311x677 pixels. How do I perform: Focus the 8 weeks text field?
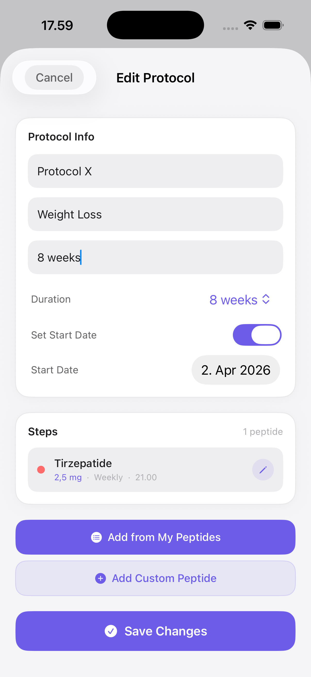(155, 257)
